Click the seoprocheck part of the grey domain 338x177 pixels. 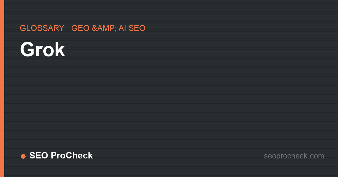pyautogui.click(x=285, y=156)
